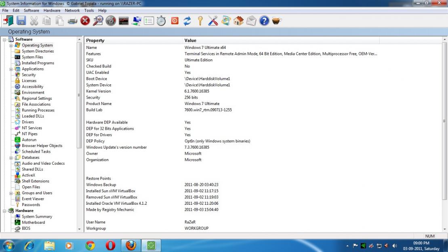This screenshot has width=448, height=252.
Task: Launch Google Chrome from the taskbar
Action: [x=90, y=246]
